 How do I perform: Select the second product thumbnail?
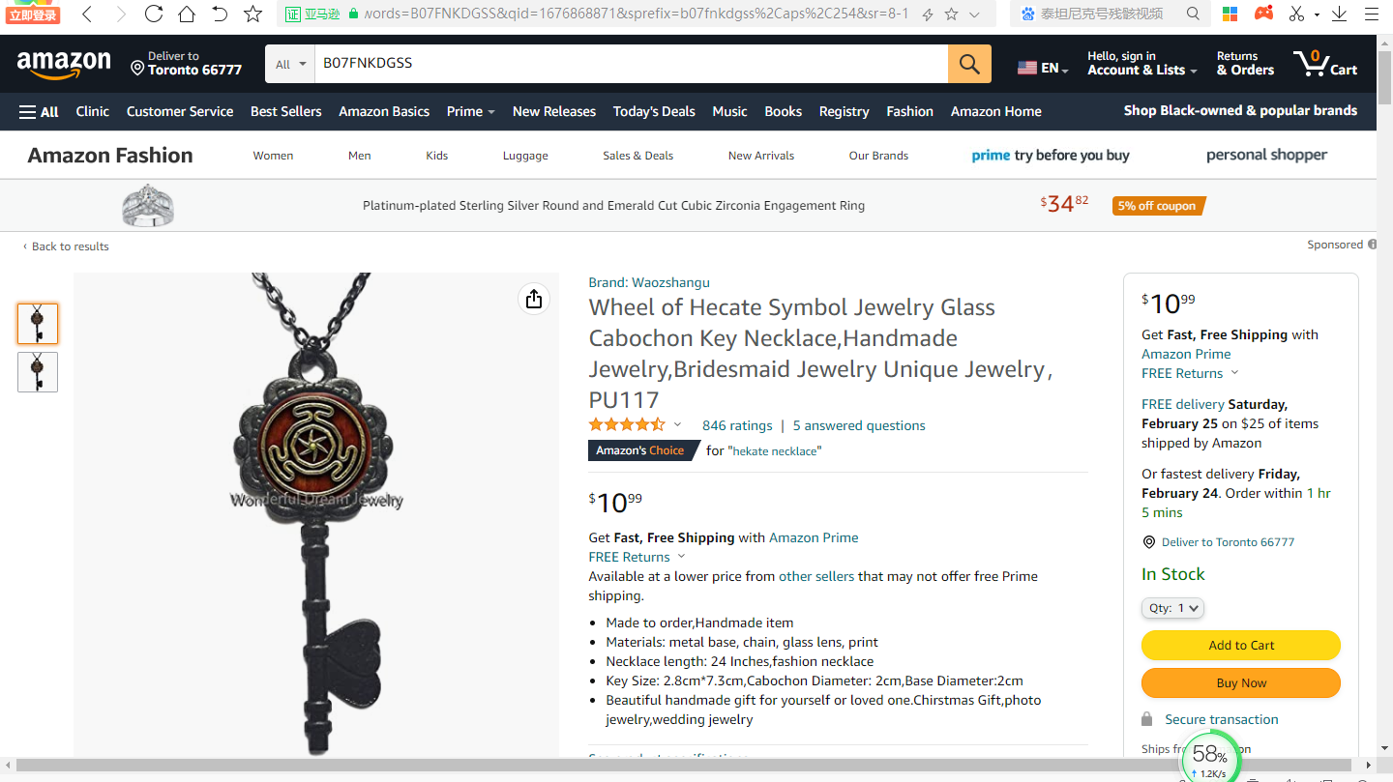click(x=38, y=372)
